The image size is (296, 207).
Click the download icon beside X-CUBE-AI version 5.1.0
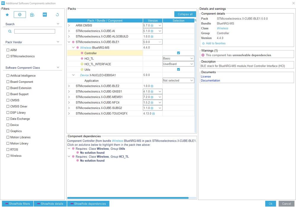click(152, 31)
